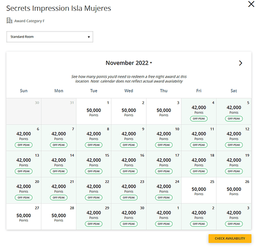Select Tuesday November 8 cell
Image resolution: width=256 pixels, height=247 pixels.
[94, 138]
